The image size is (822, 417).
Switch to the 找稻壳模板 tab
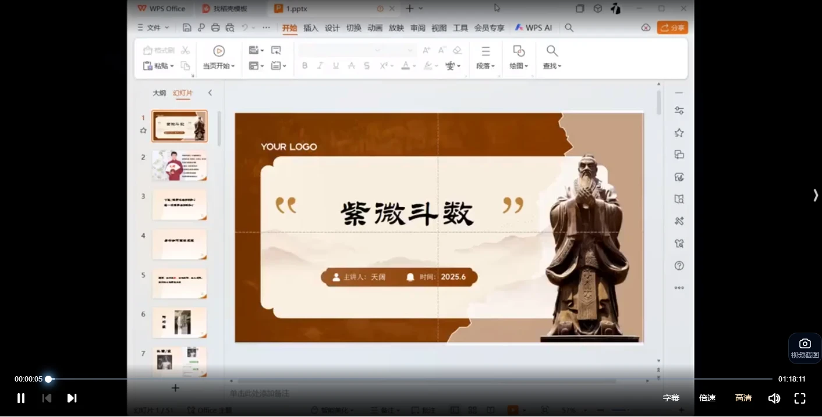pos(225,8)
